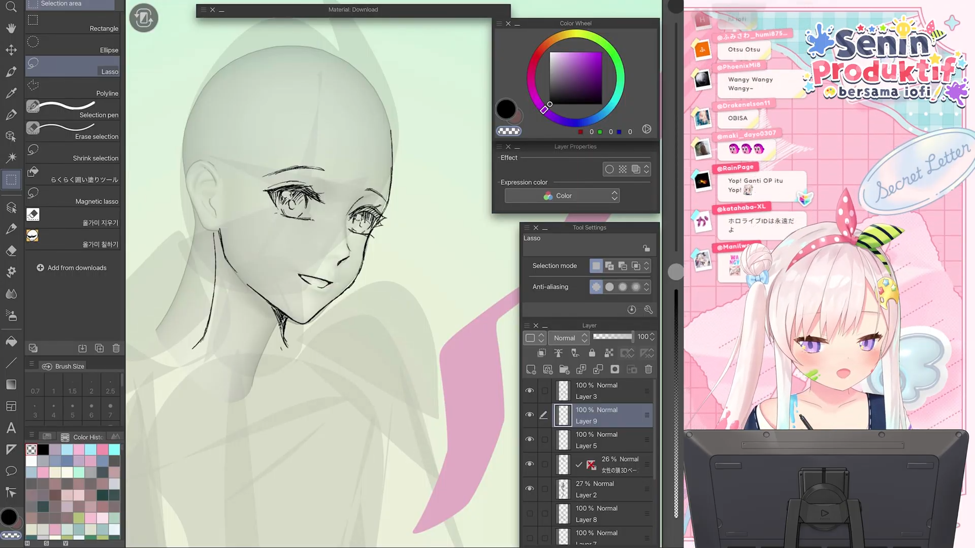Click the Eraser tool in left toolbar
This screenshot has height=548, width=975.
(x=11, y=251)
